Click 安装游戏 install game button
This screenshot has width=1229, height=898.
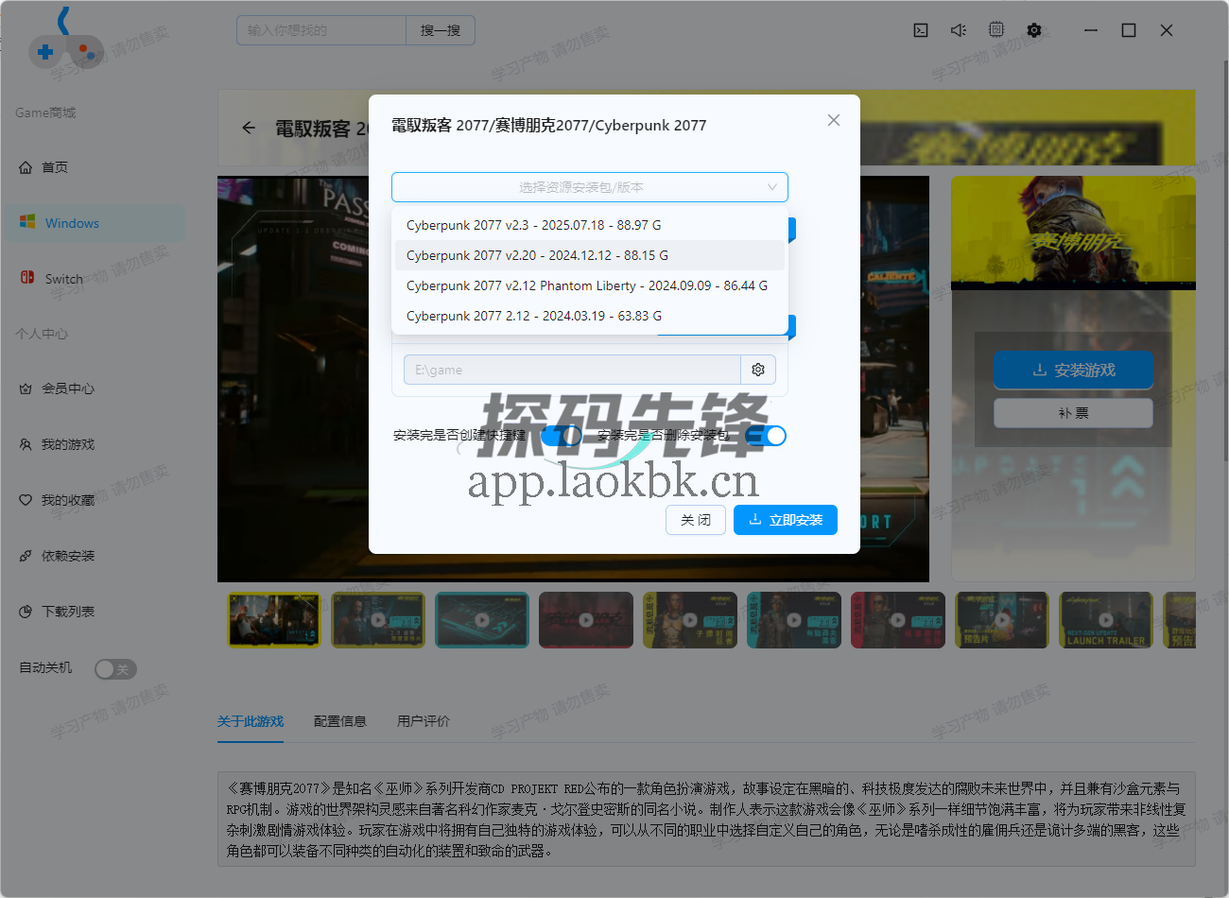coord(1073,370)
